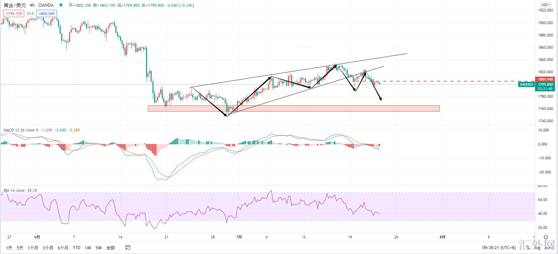Click the RSI 14 close indicator label
The width and height of the screenshot is (558, 254).
[14, 191]
